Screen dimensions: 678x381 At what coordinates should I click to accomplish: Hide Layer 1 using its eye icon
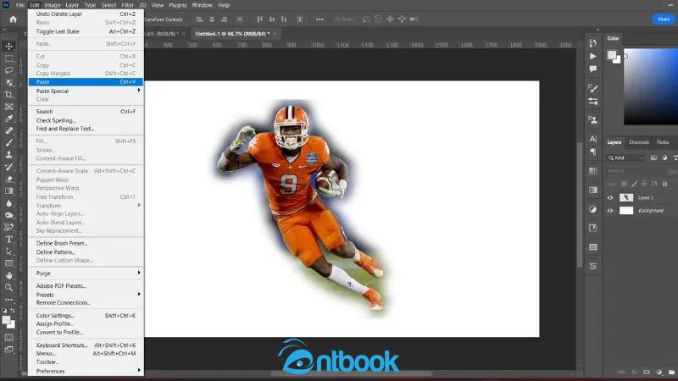click(610, 197)
